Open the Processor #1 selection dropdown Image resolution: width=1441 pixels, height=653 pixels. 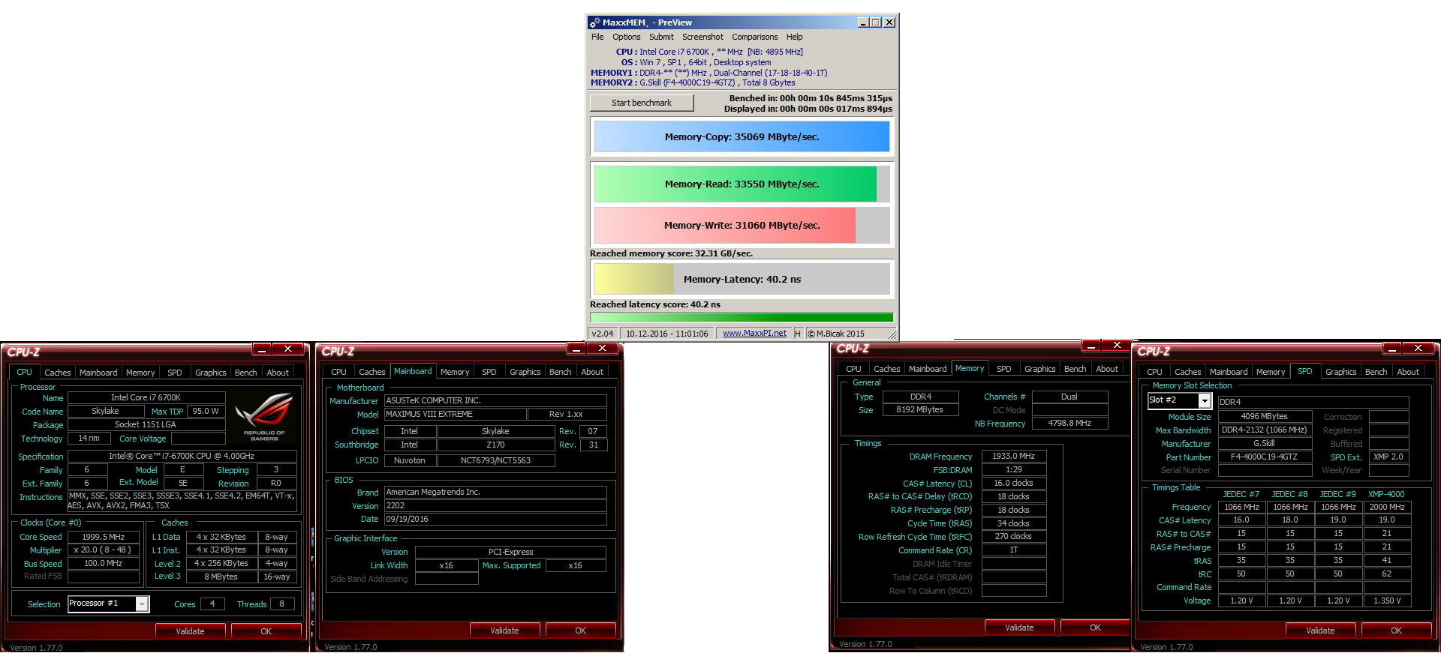[142, 604]
